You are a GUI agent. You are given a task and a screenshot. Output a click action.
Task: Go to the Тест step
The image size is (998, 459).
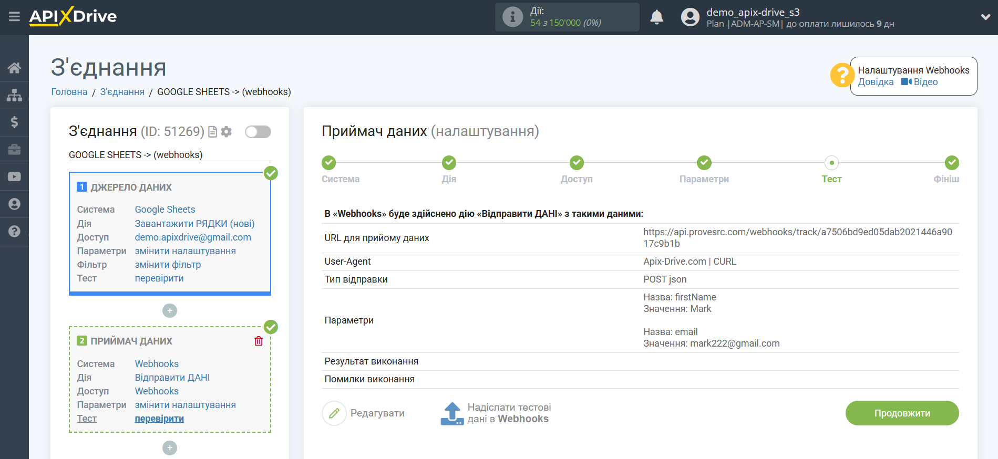831,163
